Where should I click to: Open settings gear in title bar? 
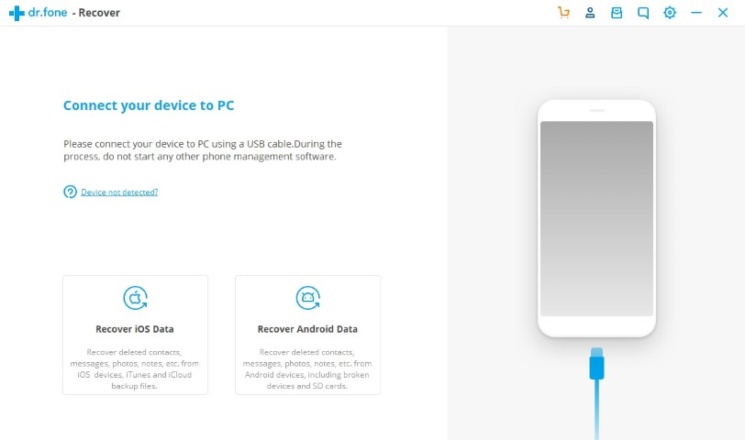(x=670, y=13)
